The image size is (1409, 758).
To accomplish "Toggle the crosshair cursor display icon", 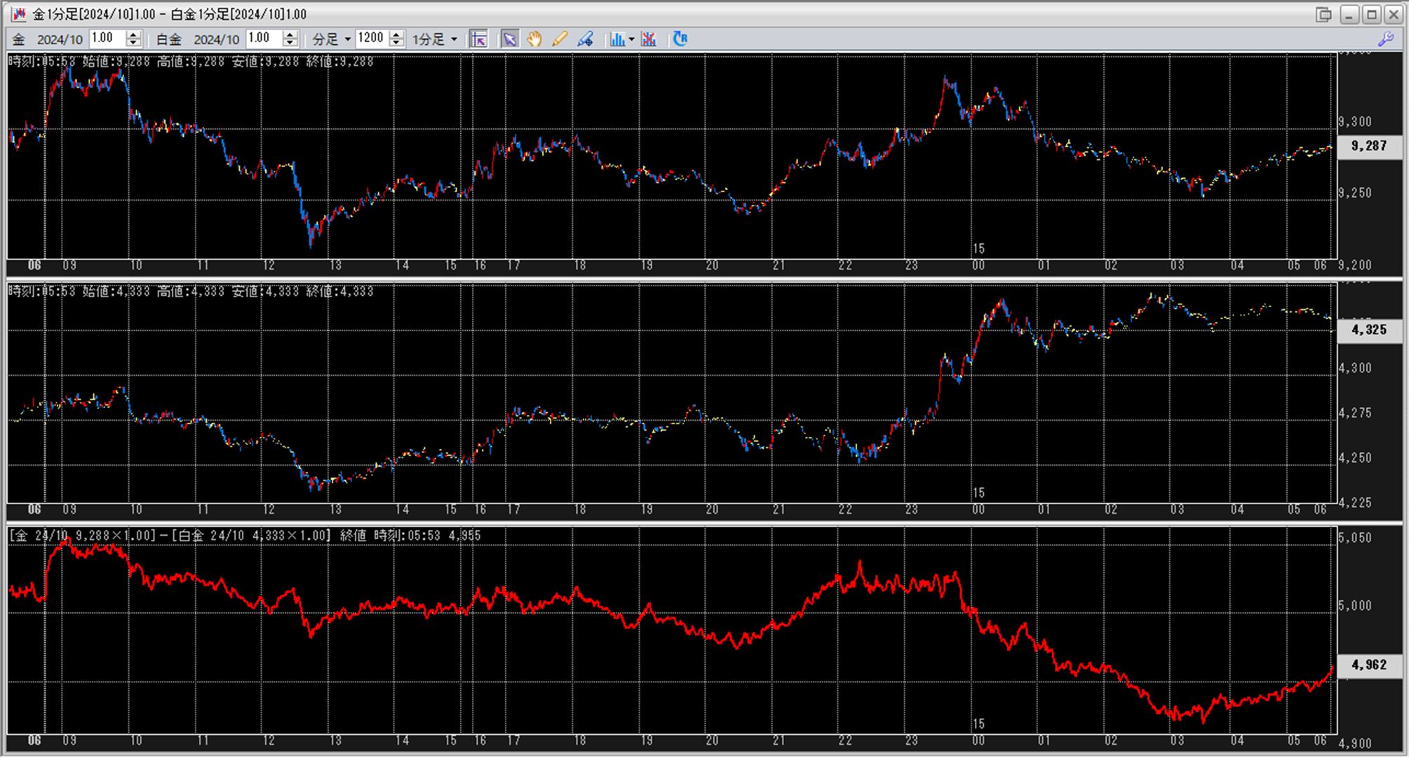I will tap(479, 39).
